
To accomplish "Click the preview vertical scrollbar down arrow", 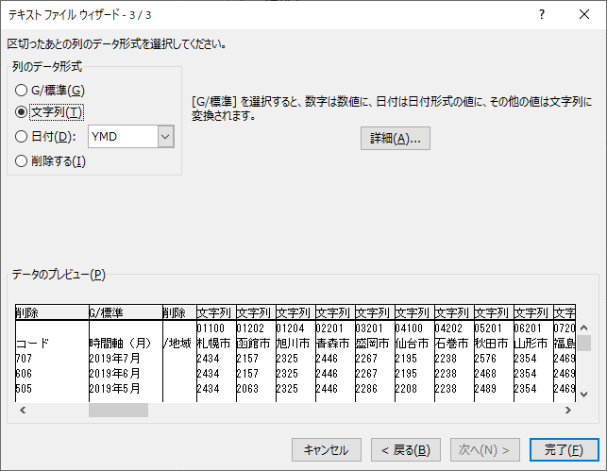I will pyautogui.click(x=584, y=394).
